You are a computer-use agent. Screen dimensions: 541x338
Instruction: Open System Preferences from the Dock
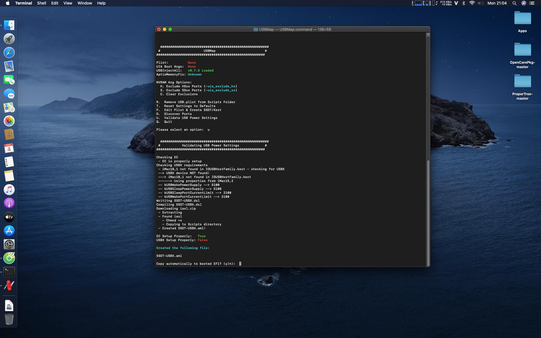click(x=9, y=244)
